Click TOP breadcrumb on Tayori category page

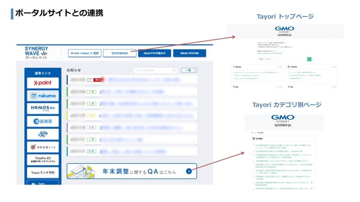(252, 133)
